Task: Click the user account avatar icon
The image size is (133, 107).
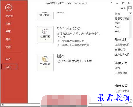Action: (x=130, y=9)
